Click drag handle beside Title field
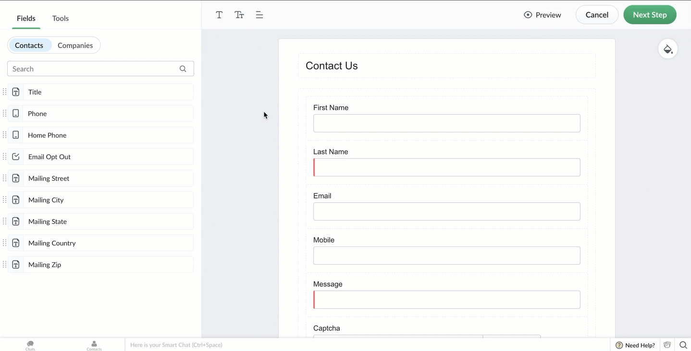This screenshot has height=351, width=691. coord(4,92)
